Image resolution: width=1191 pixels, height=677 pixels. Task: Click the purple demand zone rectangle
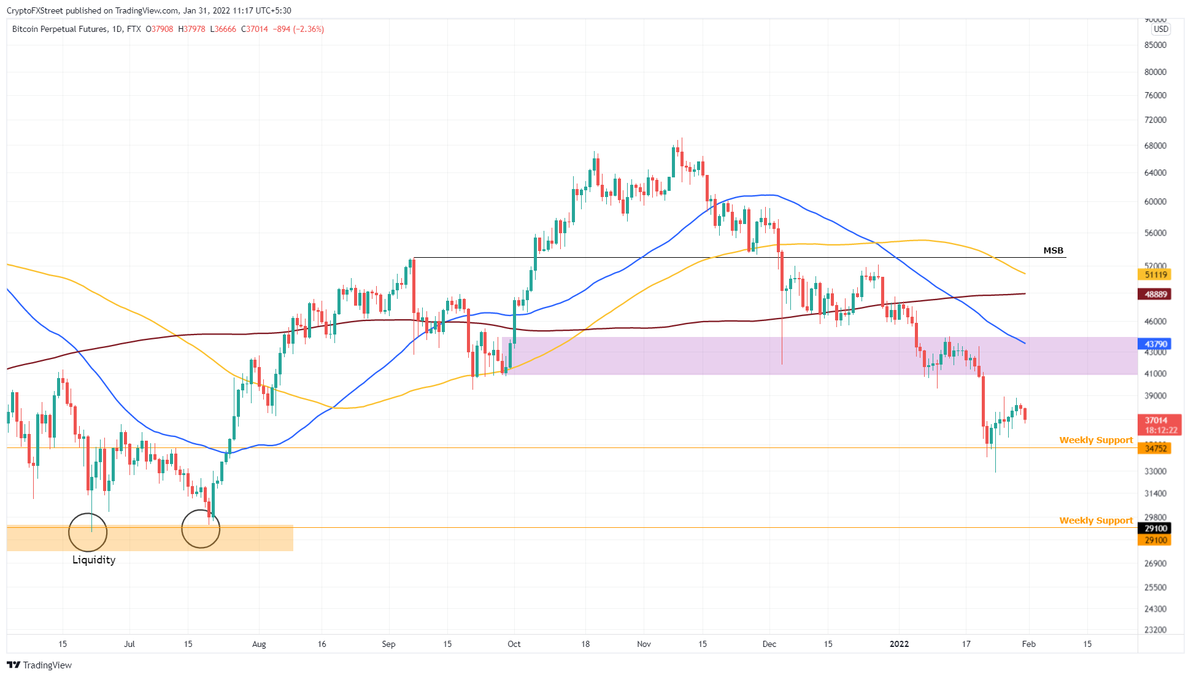coord(819,356)
